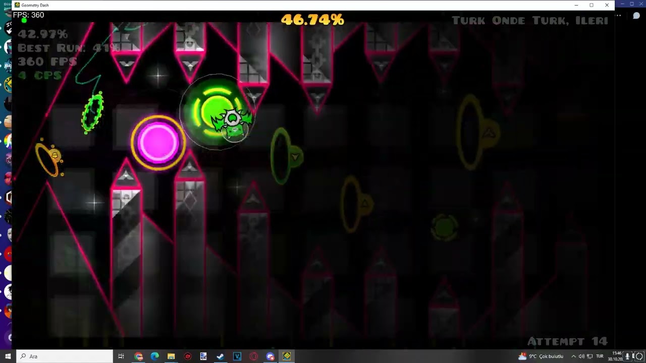The image size is (646, 363).
Task: Open File Explorer from the taskbar
Action: [171, 356]
